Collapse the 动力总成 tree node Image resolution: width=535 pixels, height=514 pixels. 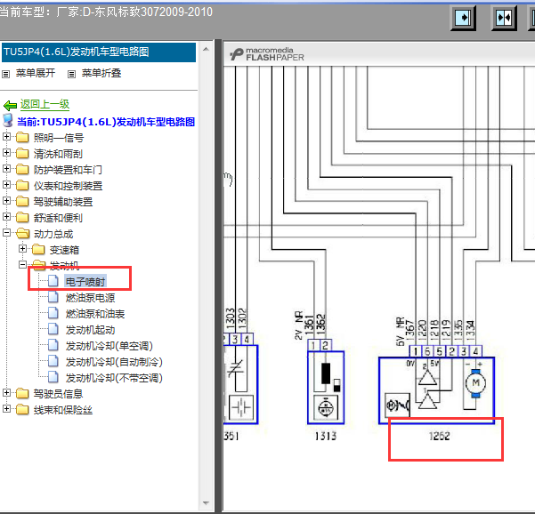point(8,234)
